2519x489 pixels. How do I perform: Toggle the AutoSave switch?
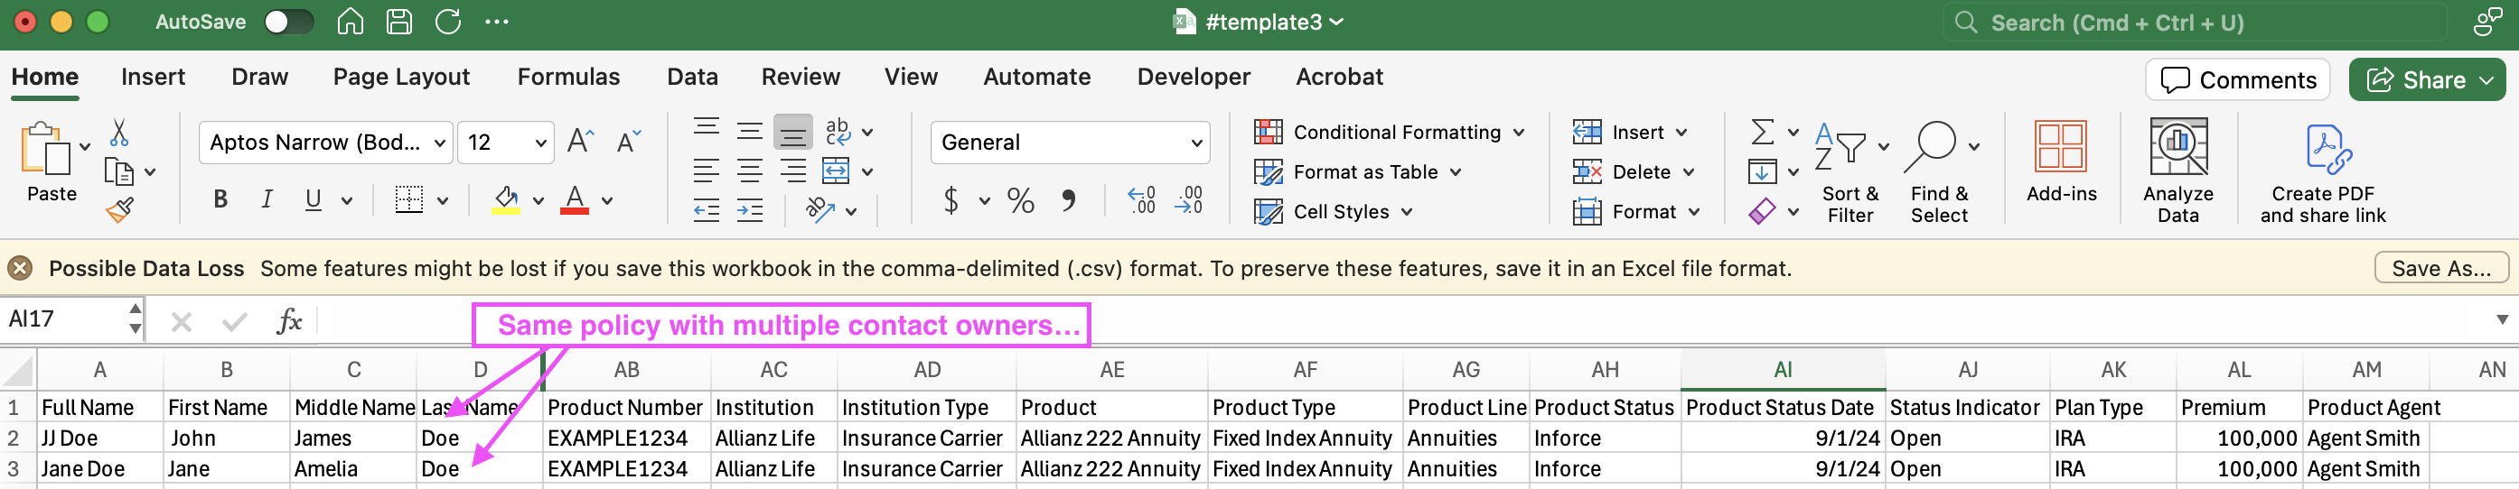[x=288, y=22]
